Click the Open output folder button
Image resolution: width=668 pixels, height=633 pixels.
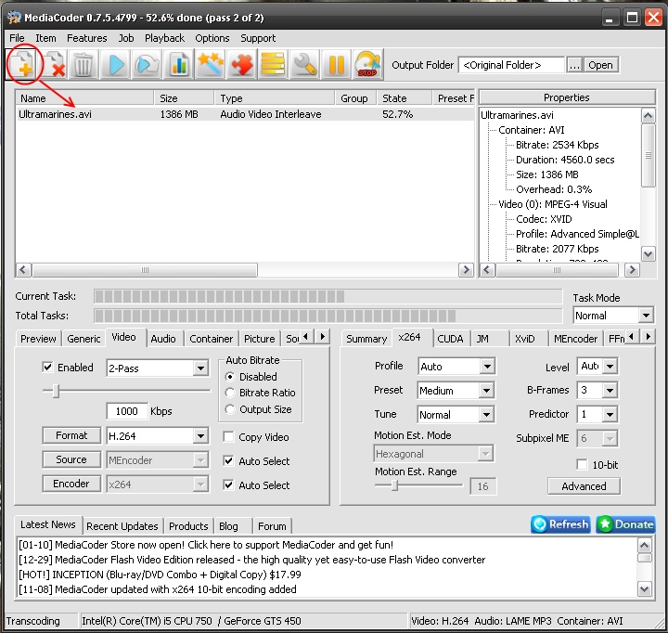point(600,65)
